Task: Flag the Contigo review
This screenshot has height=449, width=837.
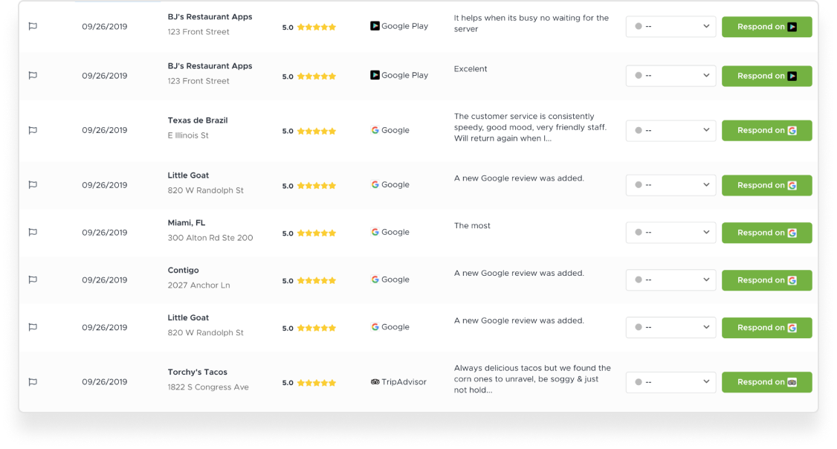Action: [x=33, y=280]
